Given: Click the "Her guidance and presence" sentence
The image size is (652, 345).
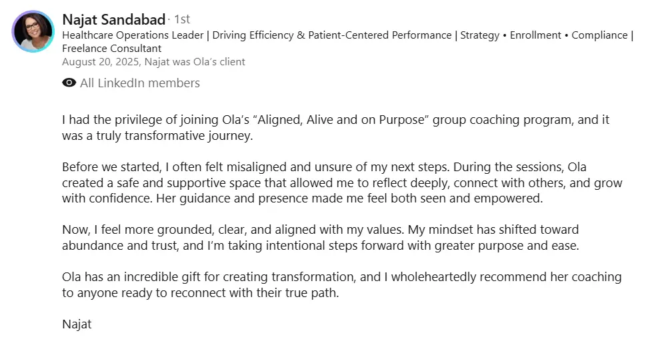Looking at the screenshot, I should coord(349,198).
